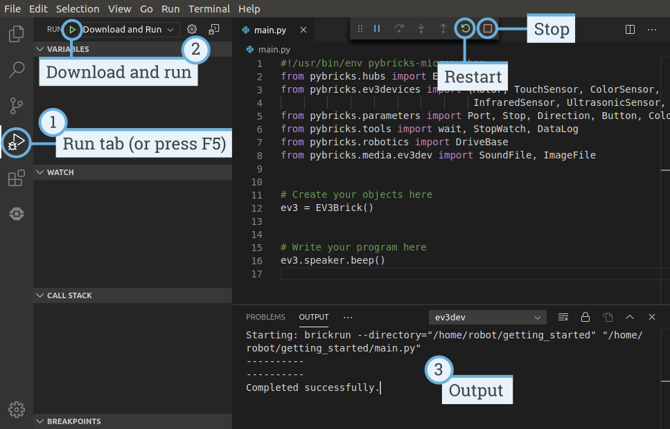Open the ev3dev output channel dropdown
The height and width of the screenshot is (429, 670).
point(488,317)
